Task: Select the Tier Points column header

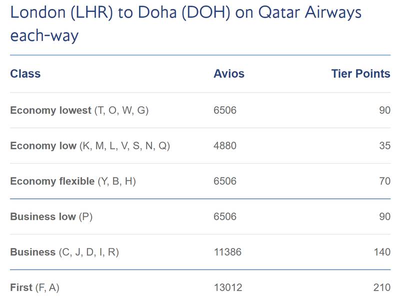Action: (x=360, y=73)
